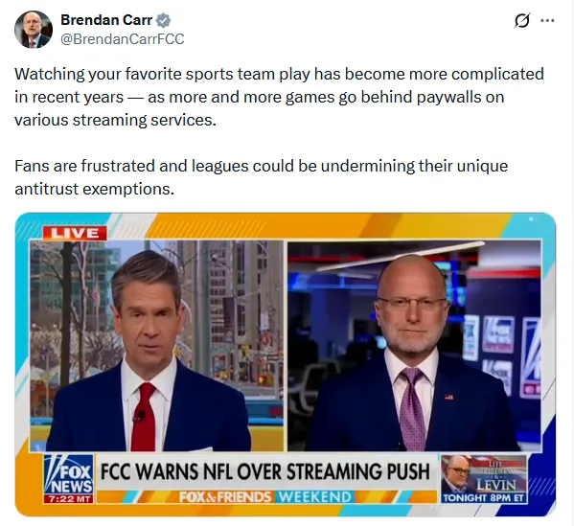This screenshot has height=526, width=574.
Task: Click the antitrust exemptions paragraph
Action: [261, 177]
